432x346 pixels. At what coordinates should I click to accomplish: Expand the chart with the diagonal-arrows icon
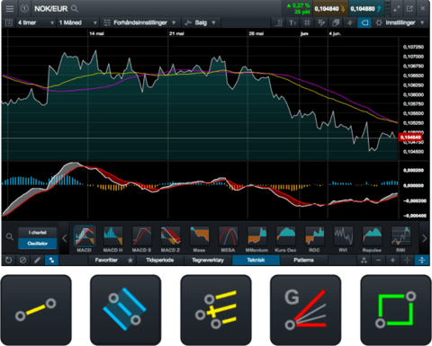[397, 9]
